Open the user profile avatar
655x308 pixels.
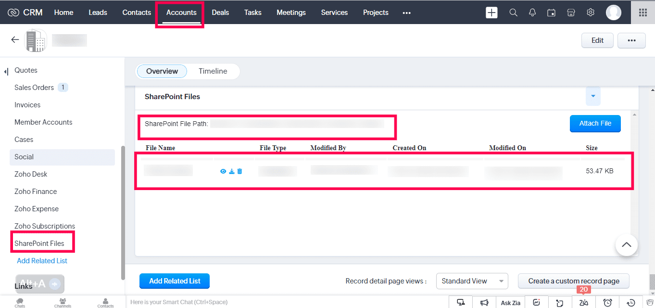click(614, 13)
